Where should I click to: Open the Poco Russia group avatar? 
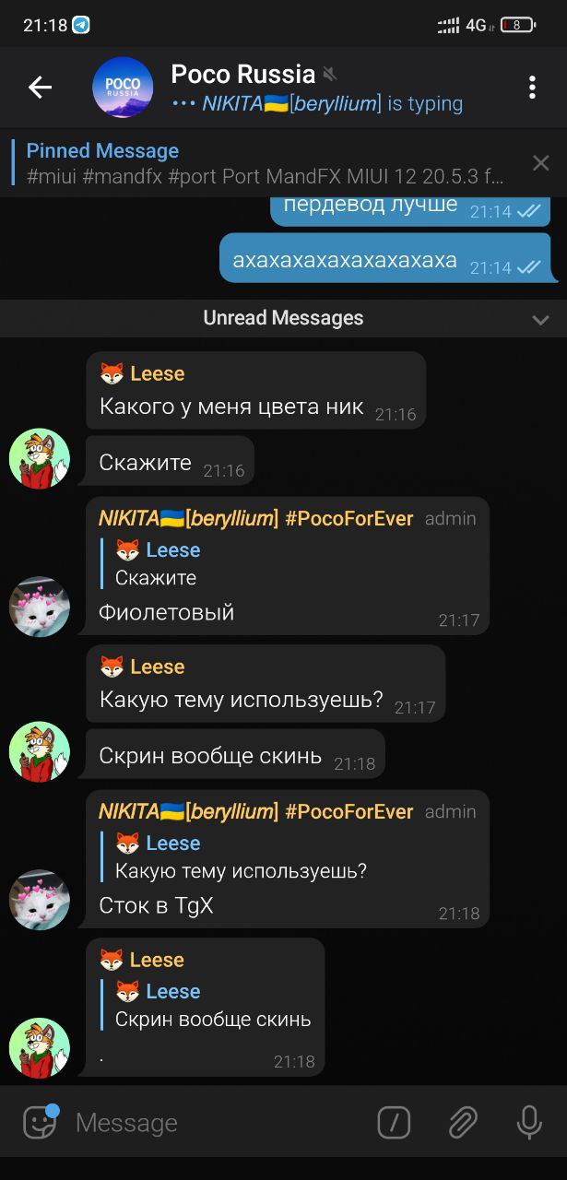123,88
